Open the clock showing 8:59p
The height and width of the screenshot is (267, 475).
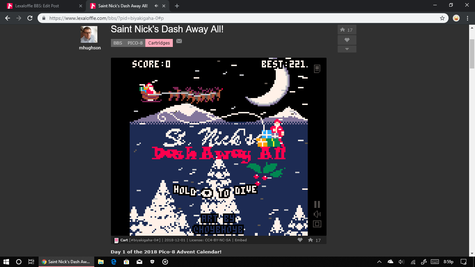tap(449, 262)
